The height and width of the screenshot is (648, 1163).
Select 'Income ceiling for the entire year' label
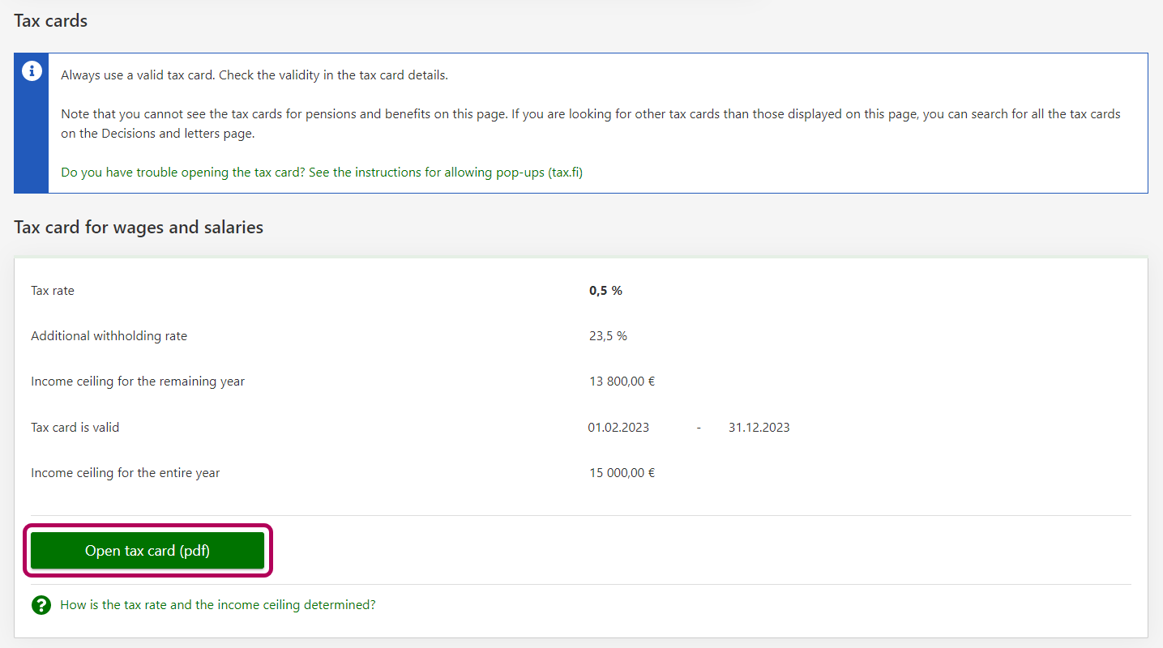point(125,473)
